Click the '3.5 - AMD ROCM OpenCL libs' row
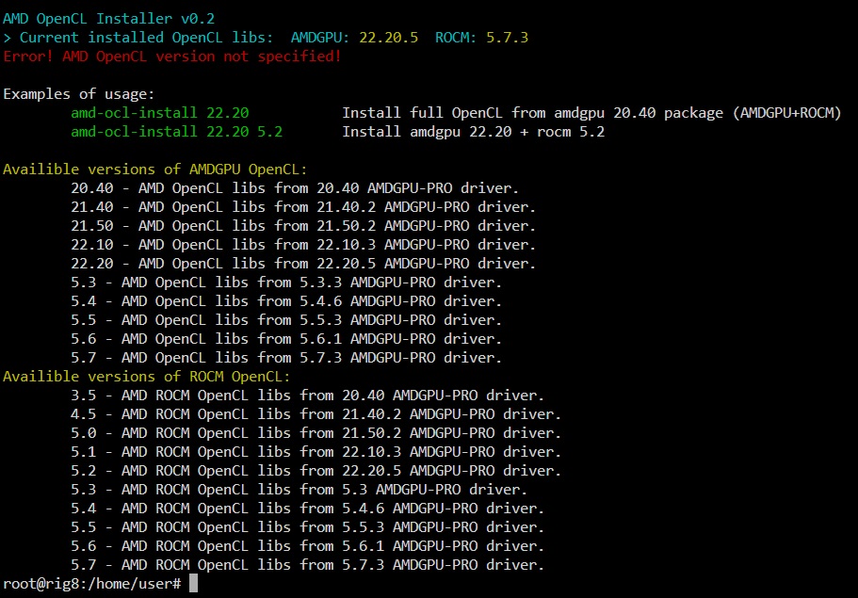This screenshot has height=598, width=858. (308, 395)
